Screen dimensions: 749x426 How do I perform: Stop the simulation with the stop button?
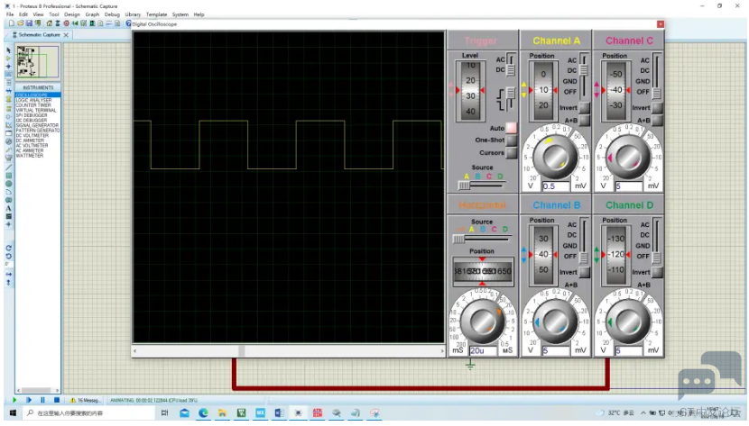(x=56, y=400)
